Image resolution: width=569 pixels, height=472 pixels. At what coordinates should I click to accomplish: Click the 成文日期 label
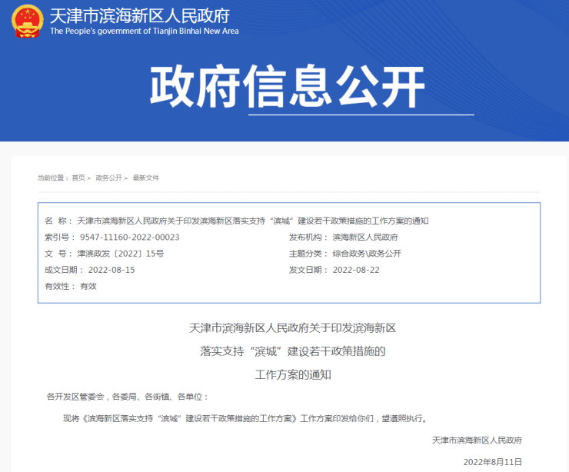point(64,270)
